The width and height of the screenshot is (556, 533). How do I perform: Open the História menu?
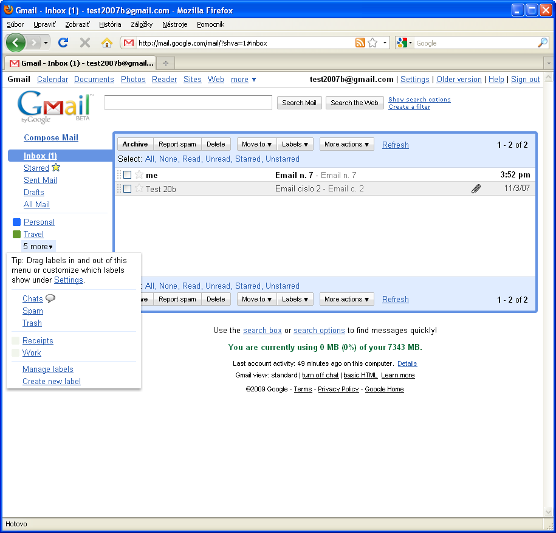tap(110, 24)
